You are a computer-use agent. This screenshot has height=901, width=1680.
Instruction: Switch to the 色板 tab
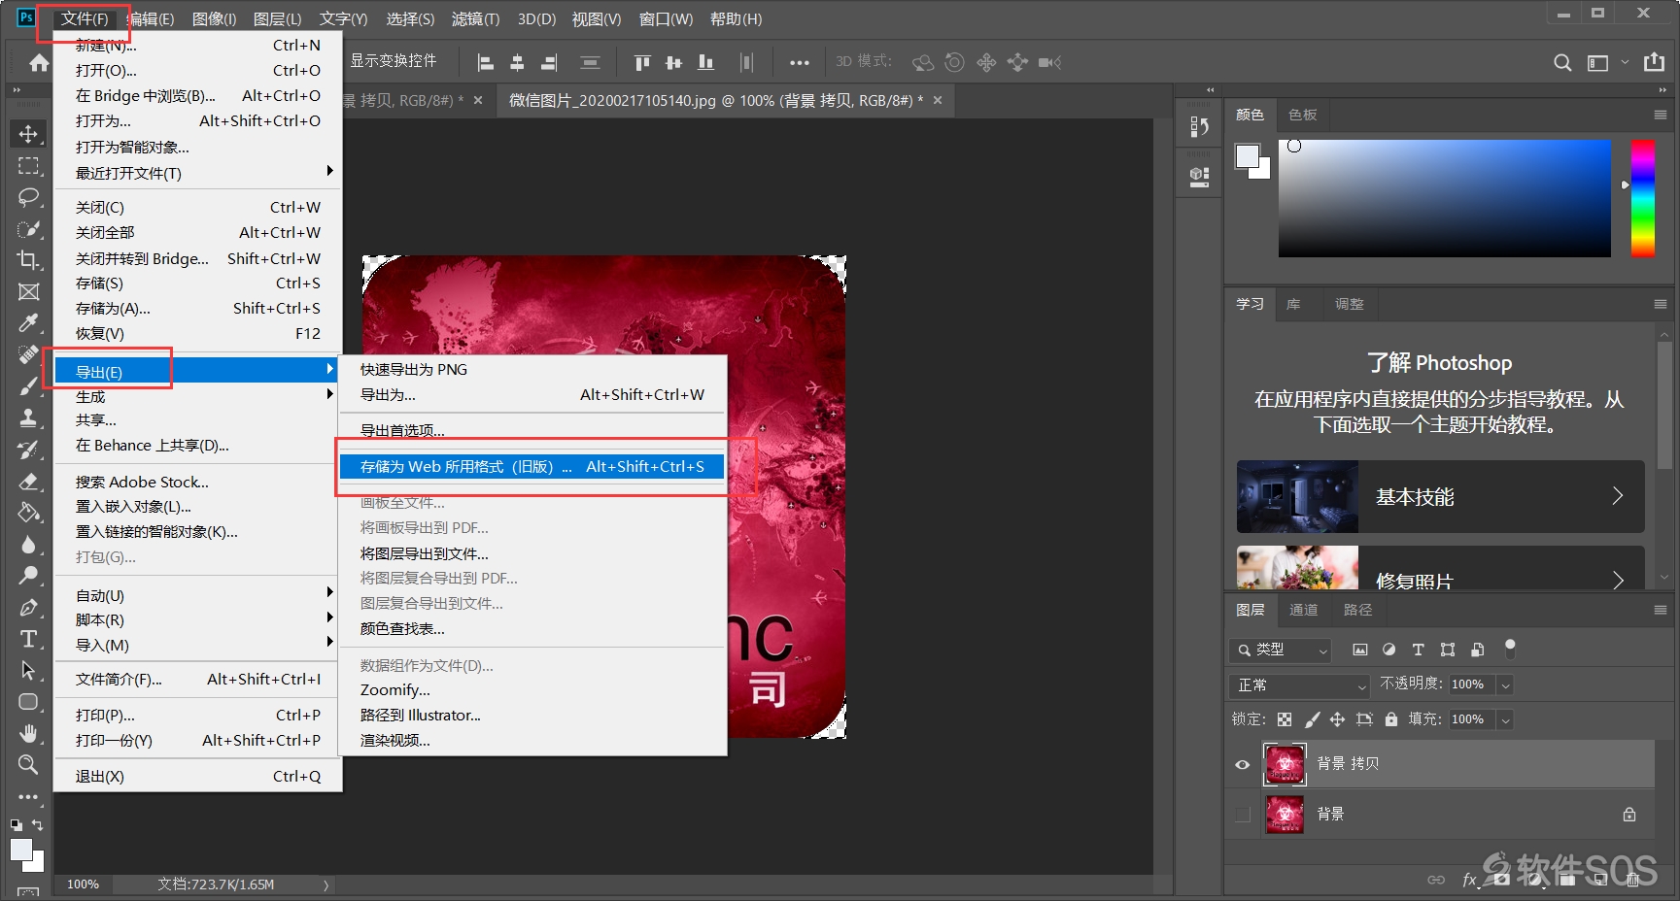coord(1302,115)
